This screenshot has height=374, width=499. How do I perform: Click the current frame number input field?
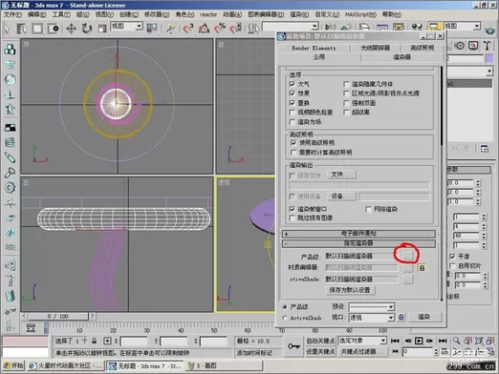click(418, 352)
